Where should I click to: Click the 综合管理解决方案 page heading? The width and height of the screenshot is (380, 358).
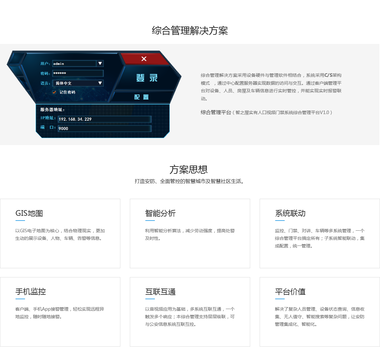tap(190, 31)
